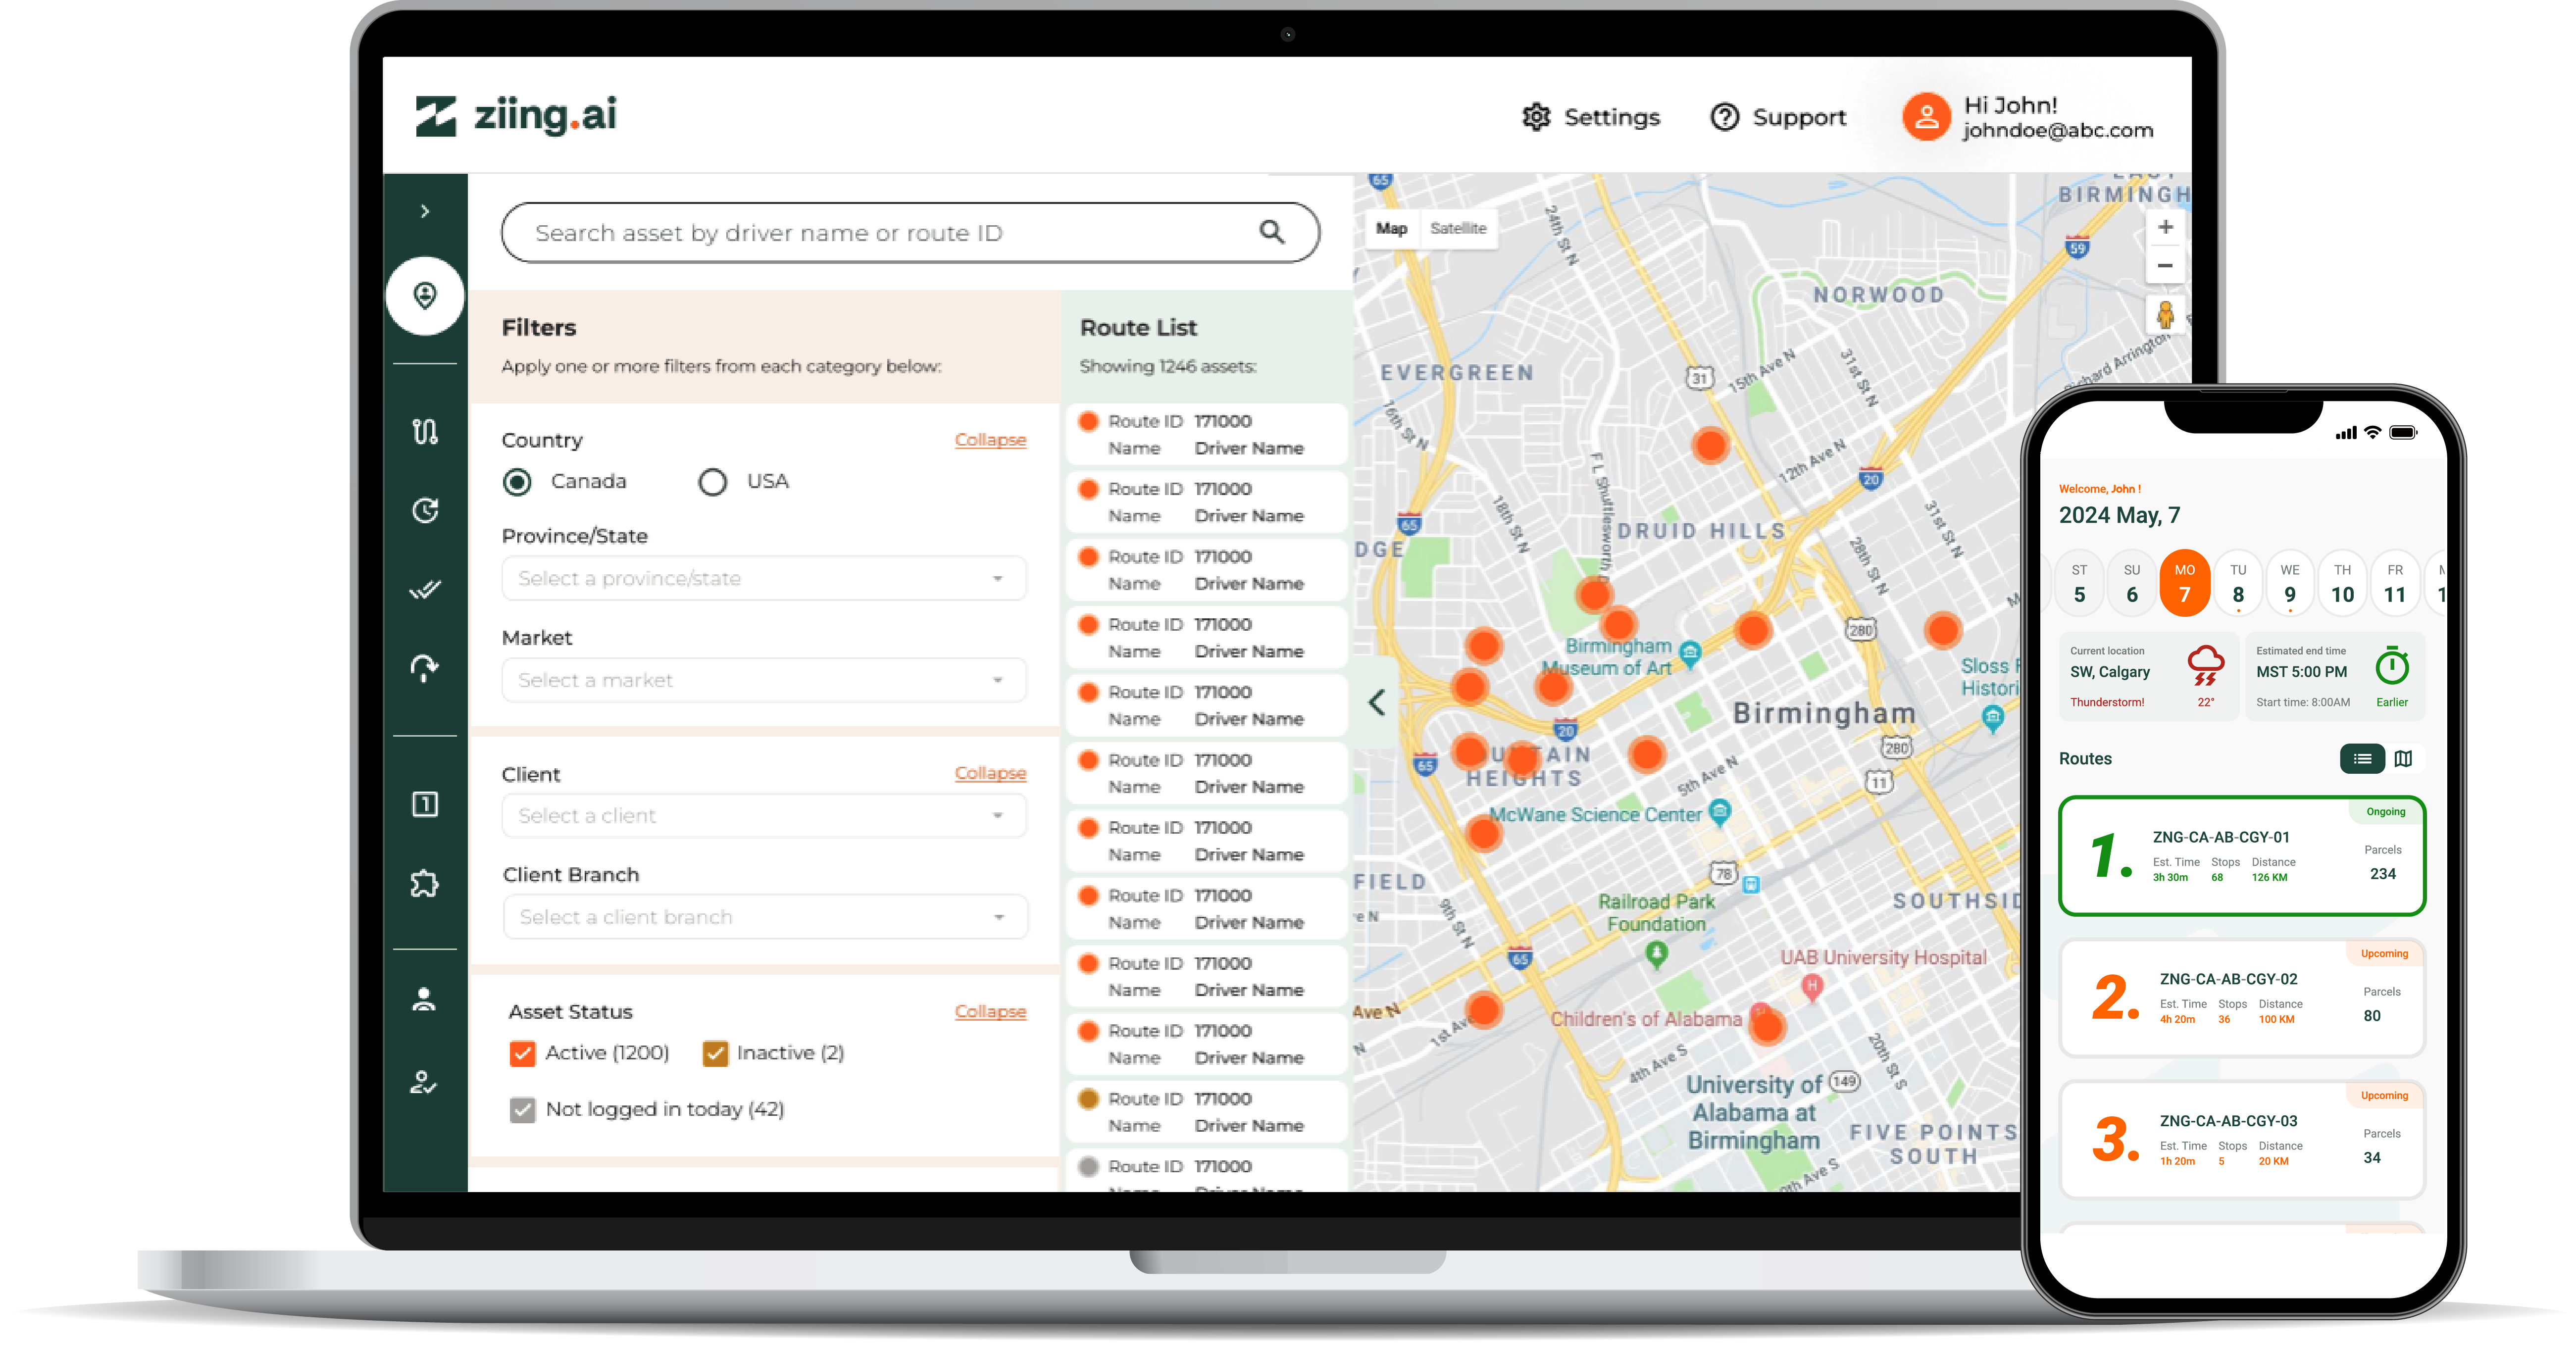
Task: Switch map to Map view tab
Action: click(x=1391, y=228)
